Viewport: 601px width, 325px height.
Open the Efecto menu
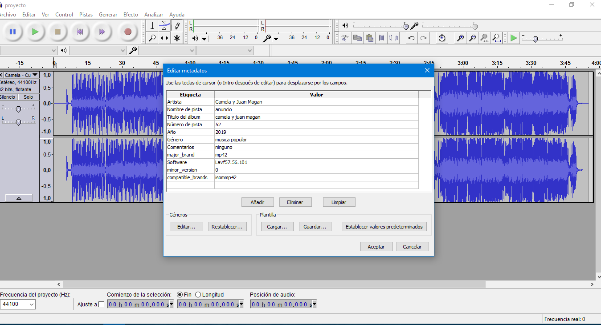click(x=131, y=15)
